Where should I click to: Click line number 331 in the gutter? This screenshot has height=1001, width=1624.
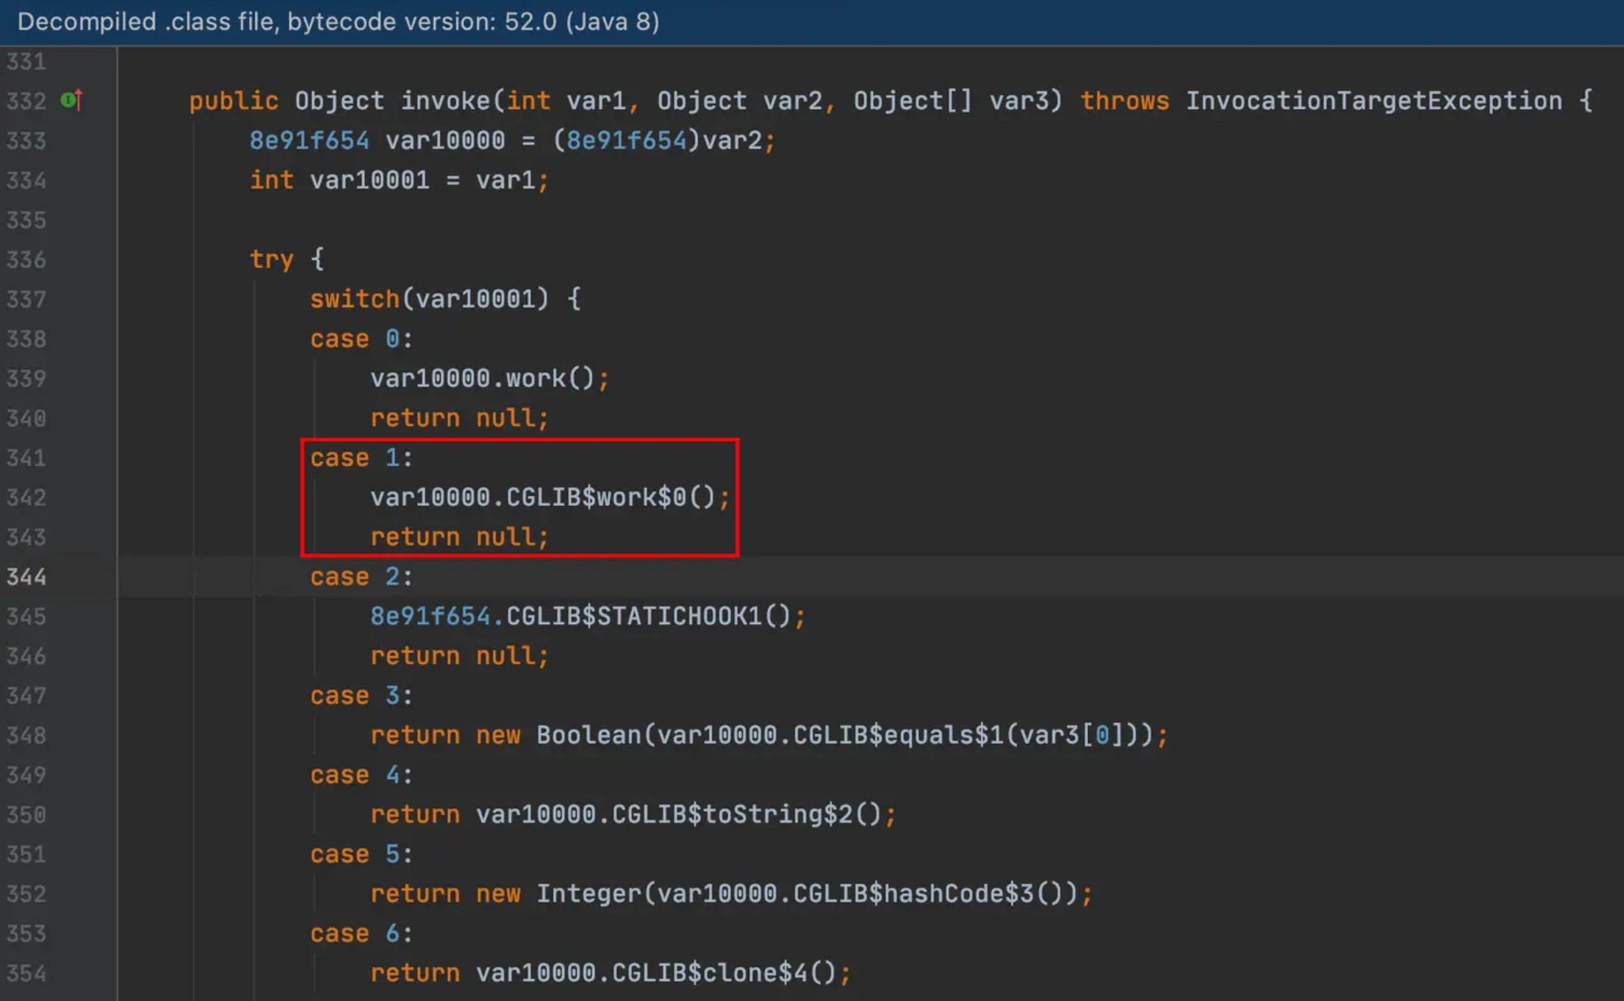pos(27,62)
